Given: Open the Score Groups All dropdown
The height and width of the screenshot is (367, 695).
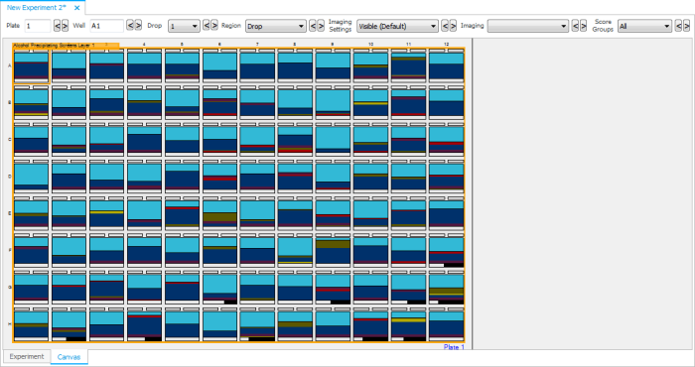Looking at the screenshot, I should (645, 26).
